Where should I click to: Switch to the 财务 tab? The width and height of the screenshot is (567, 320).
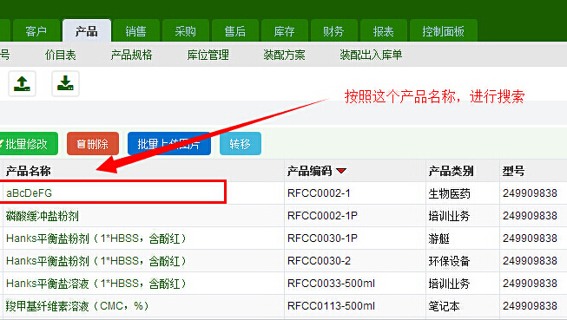(333, 31)
